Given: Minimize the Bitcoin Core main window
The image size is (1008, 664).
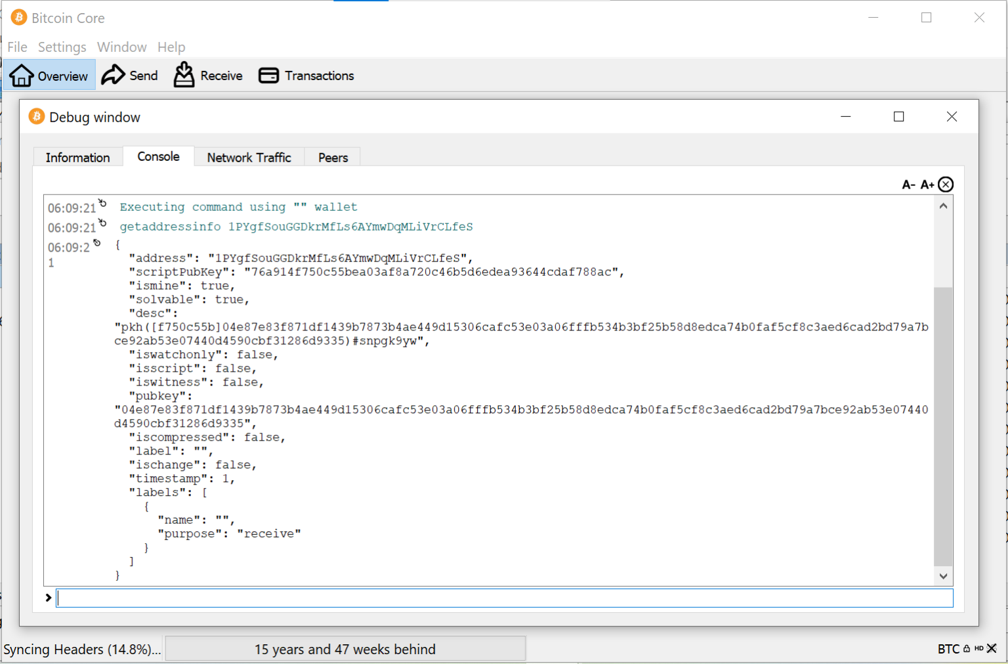Looking at the screenshot, I should [x=873, y=18].
